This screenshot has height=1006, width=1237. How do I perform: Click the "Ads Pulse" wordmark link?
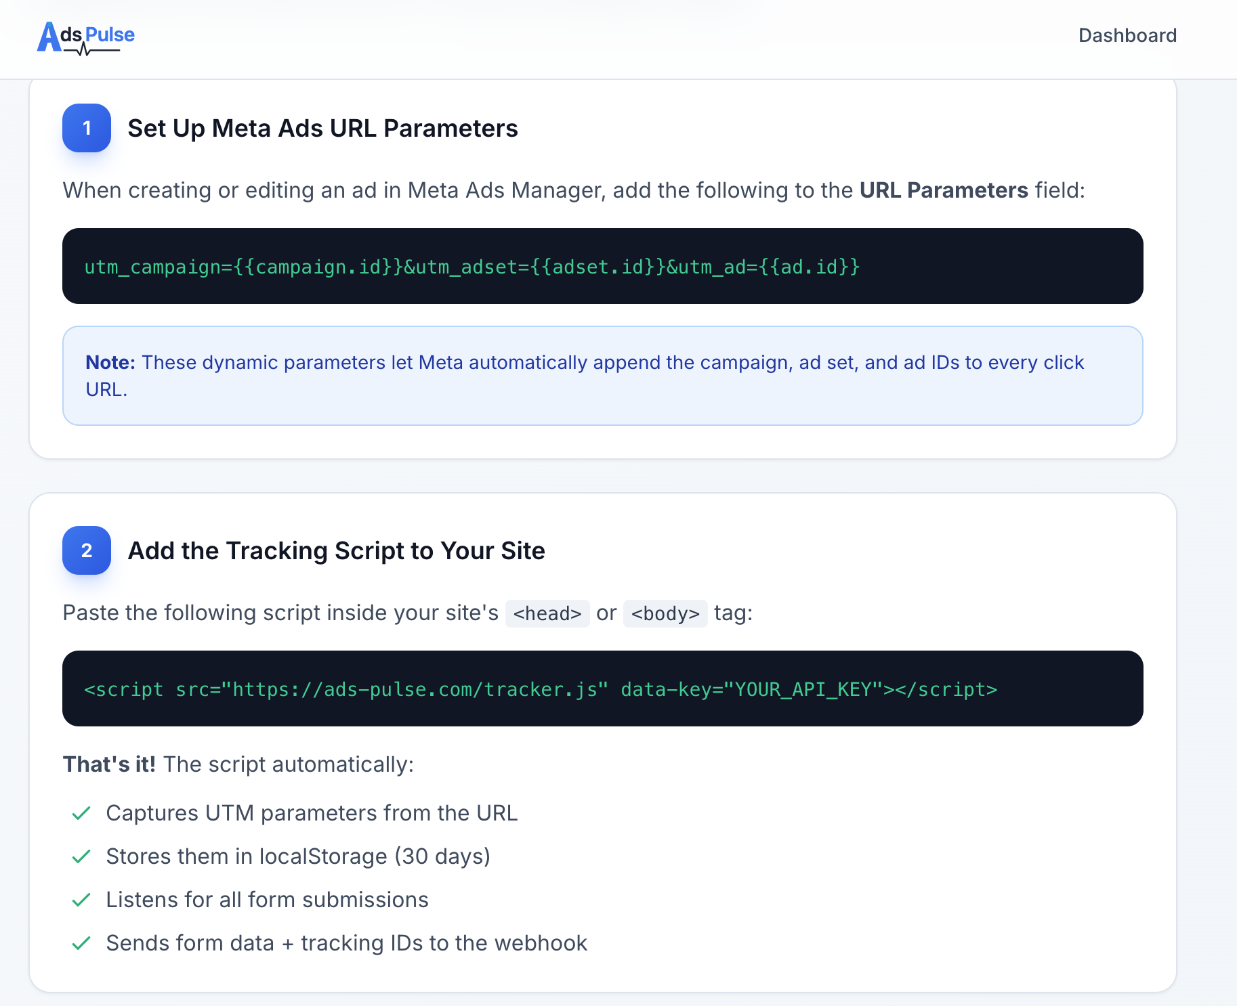pos(85,35)
